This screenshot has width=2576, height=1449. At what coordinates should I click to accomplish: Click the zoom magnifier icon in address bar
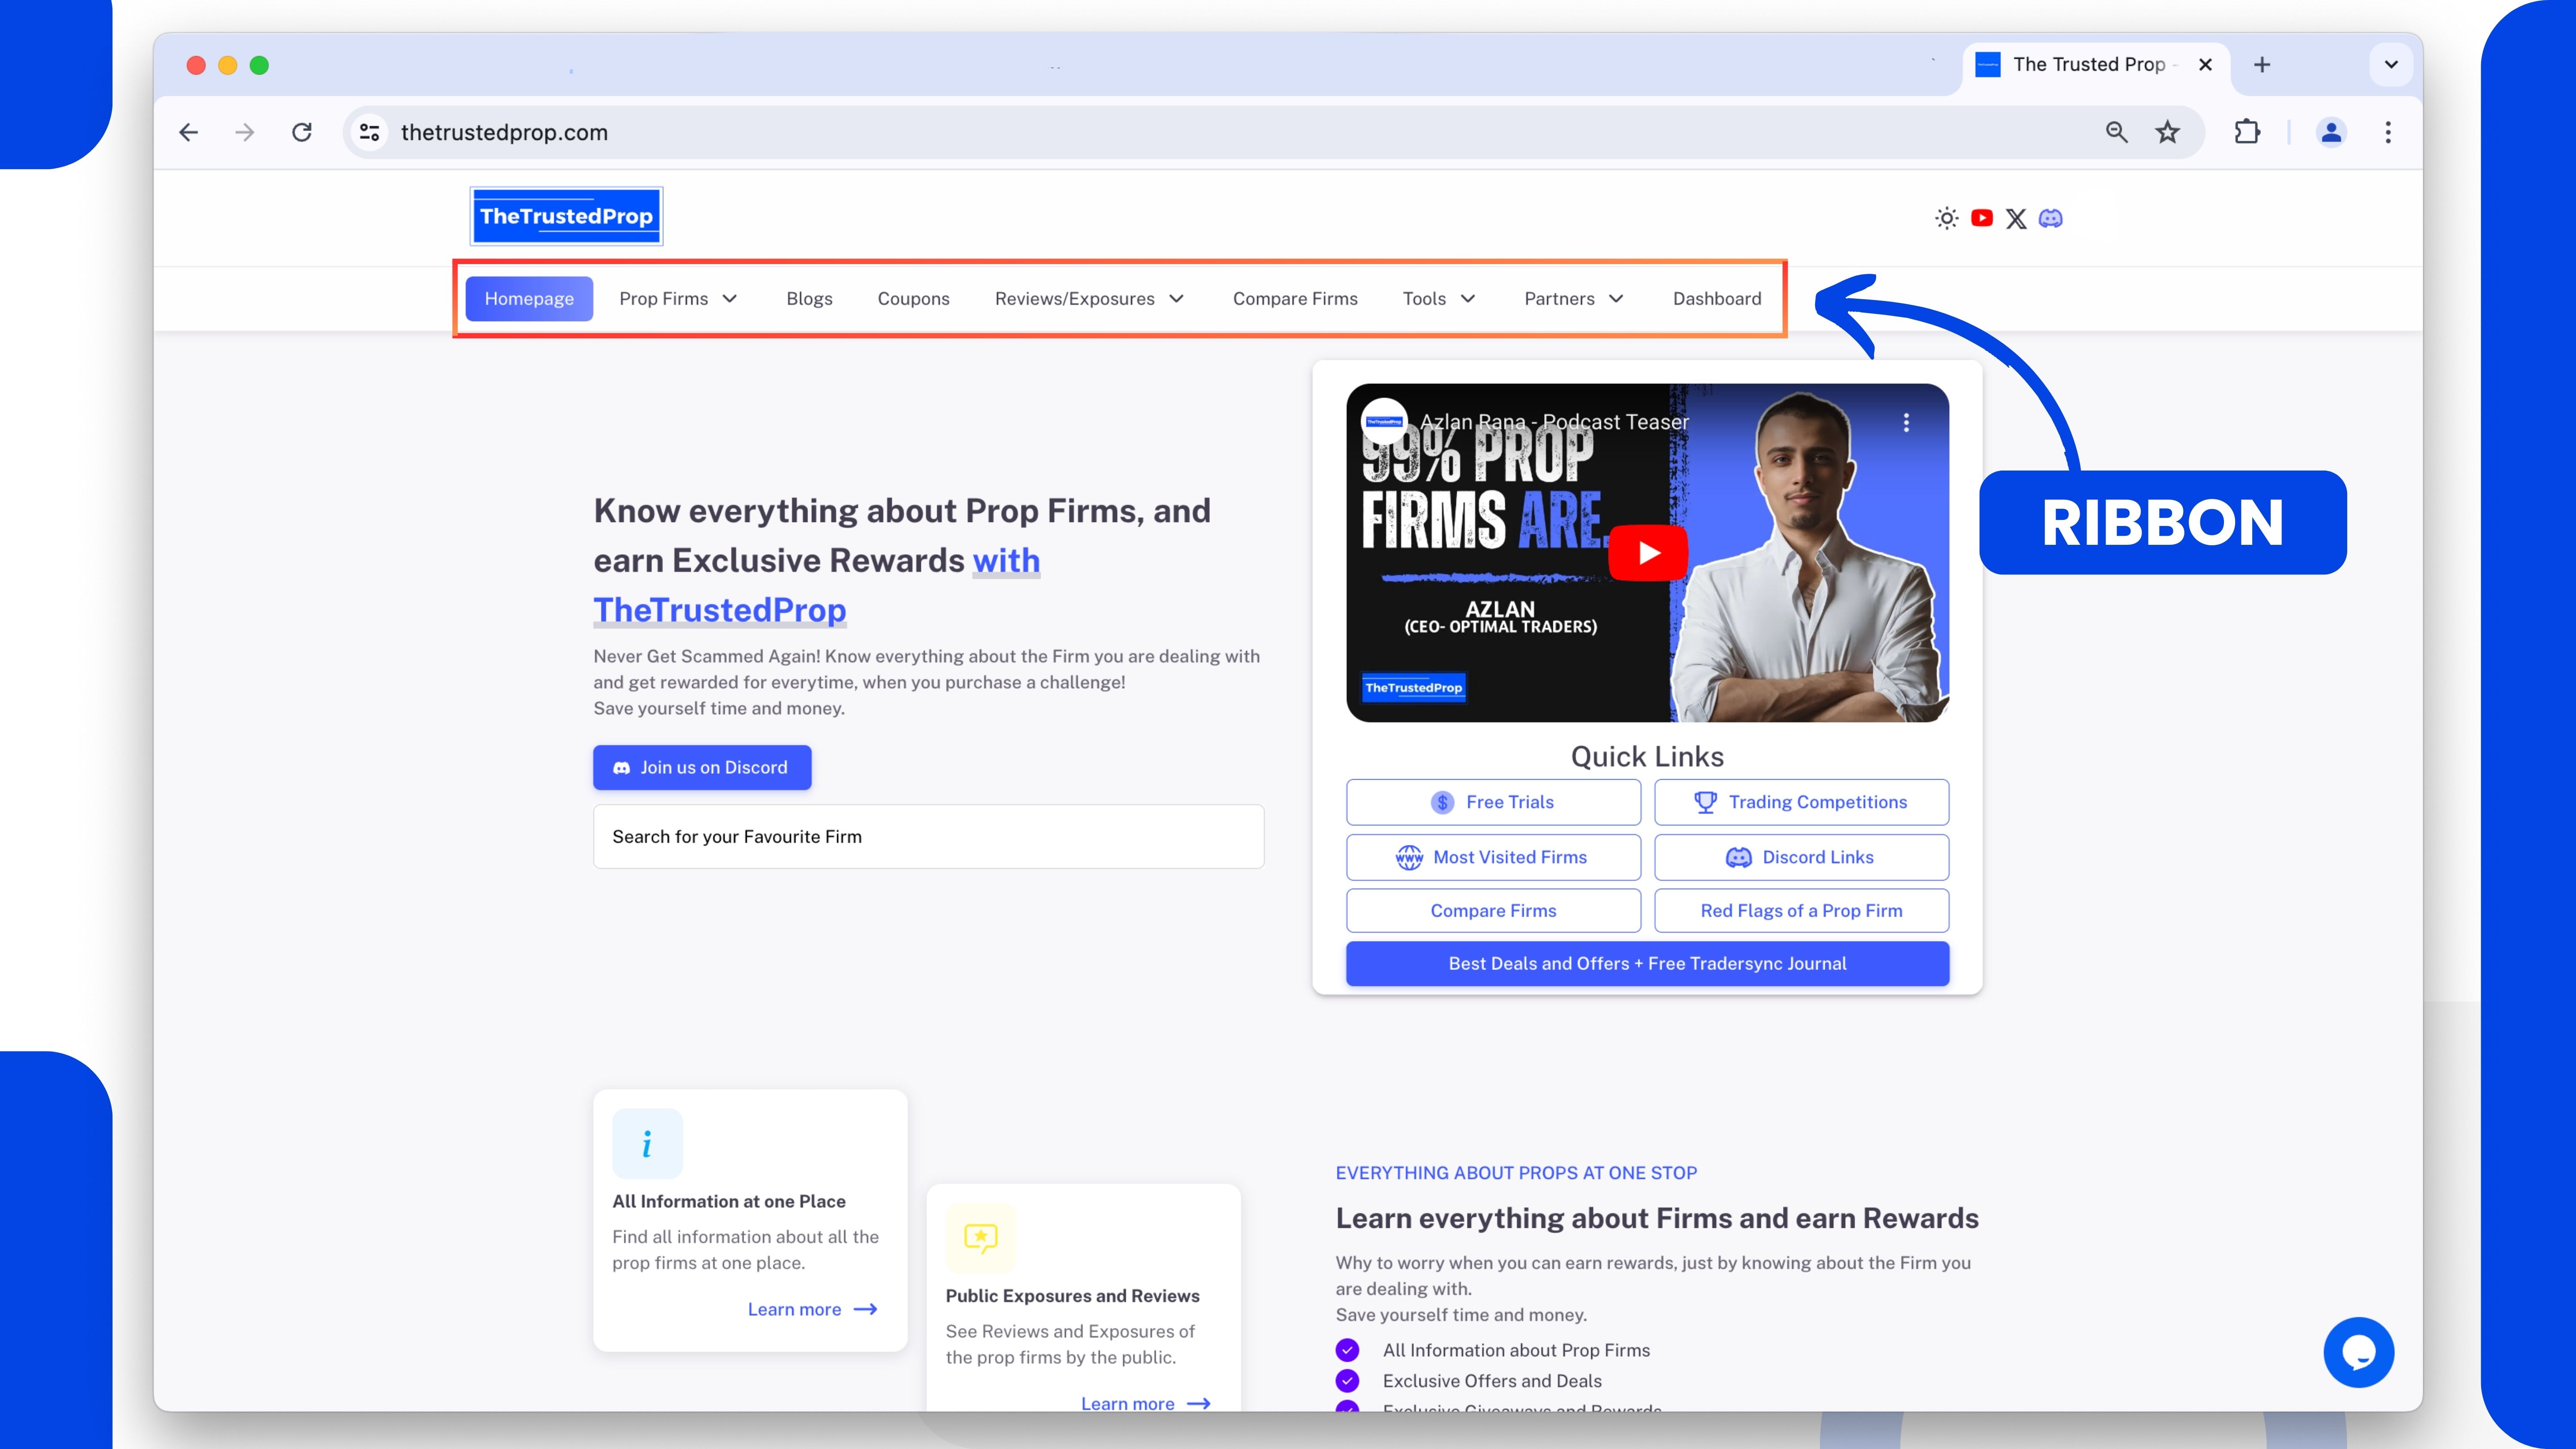pos(2116,132)
